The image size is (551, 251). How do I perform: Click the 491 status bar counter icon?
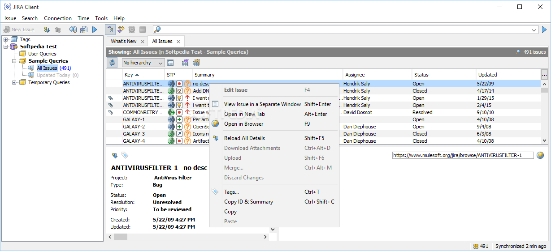click(x=476, y=246)
